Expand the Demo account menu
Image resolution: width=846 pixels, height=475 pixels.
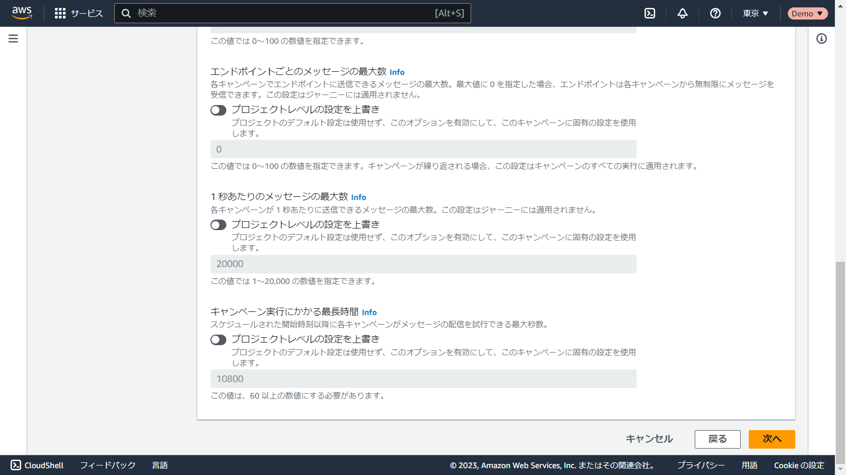(807, 13)
